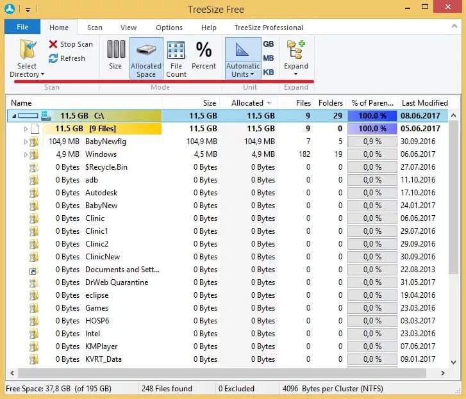This screenshot has width=466, height=399.
Task: Switch to Percent mode
Action: pos(204,55)
